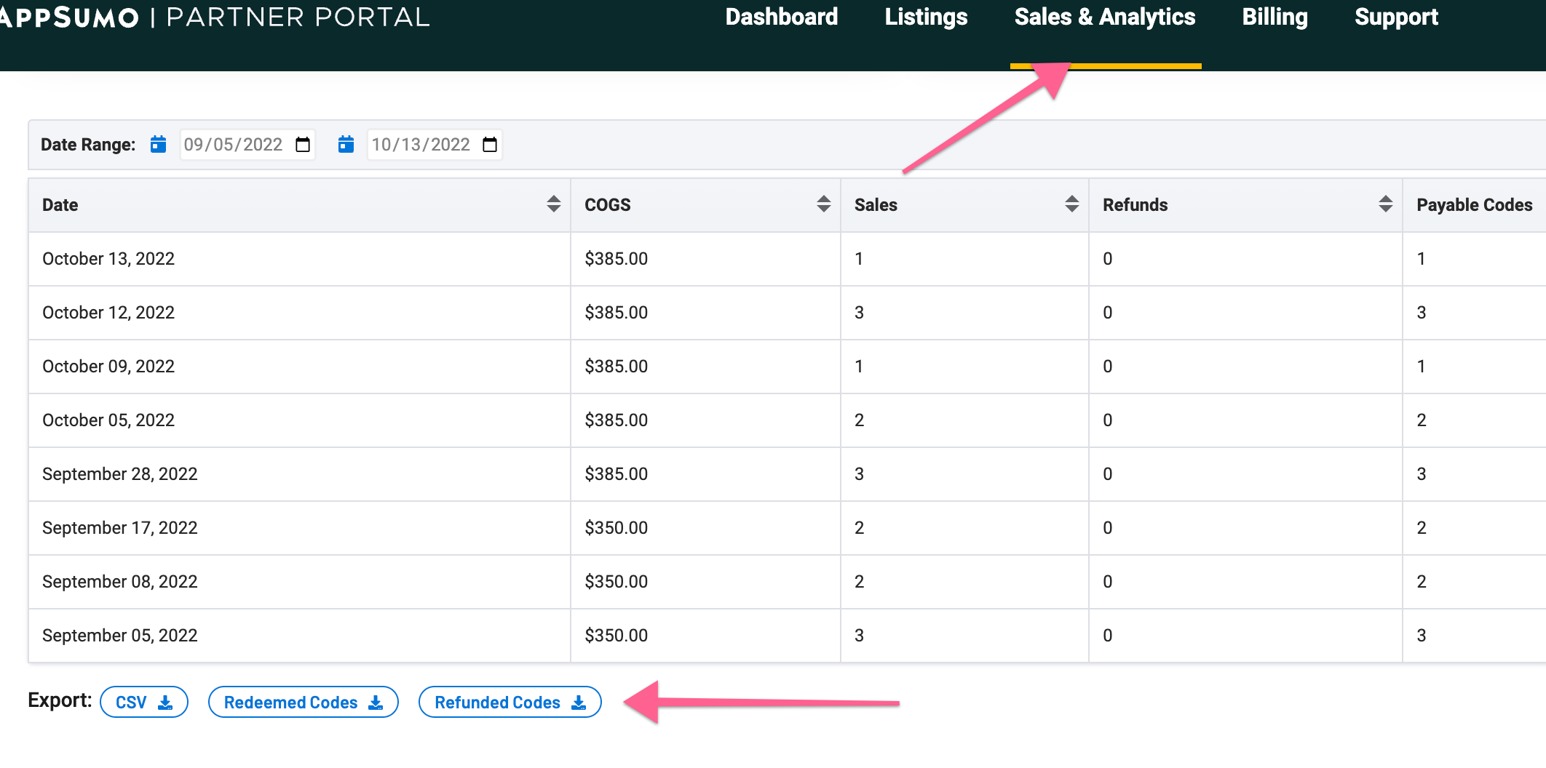The width and height of the screenshot is (1546, 768).
Task: Click the start date field 09/05/2022
Action: click(233, 145)
